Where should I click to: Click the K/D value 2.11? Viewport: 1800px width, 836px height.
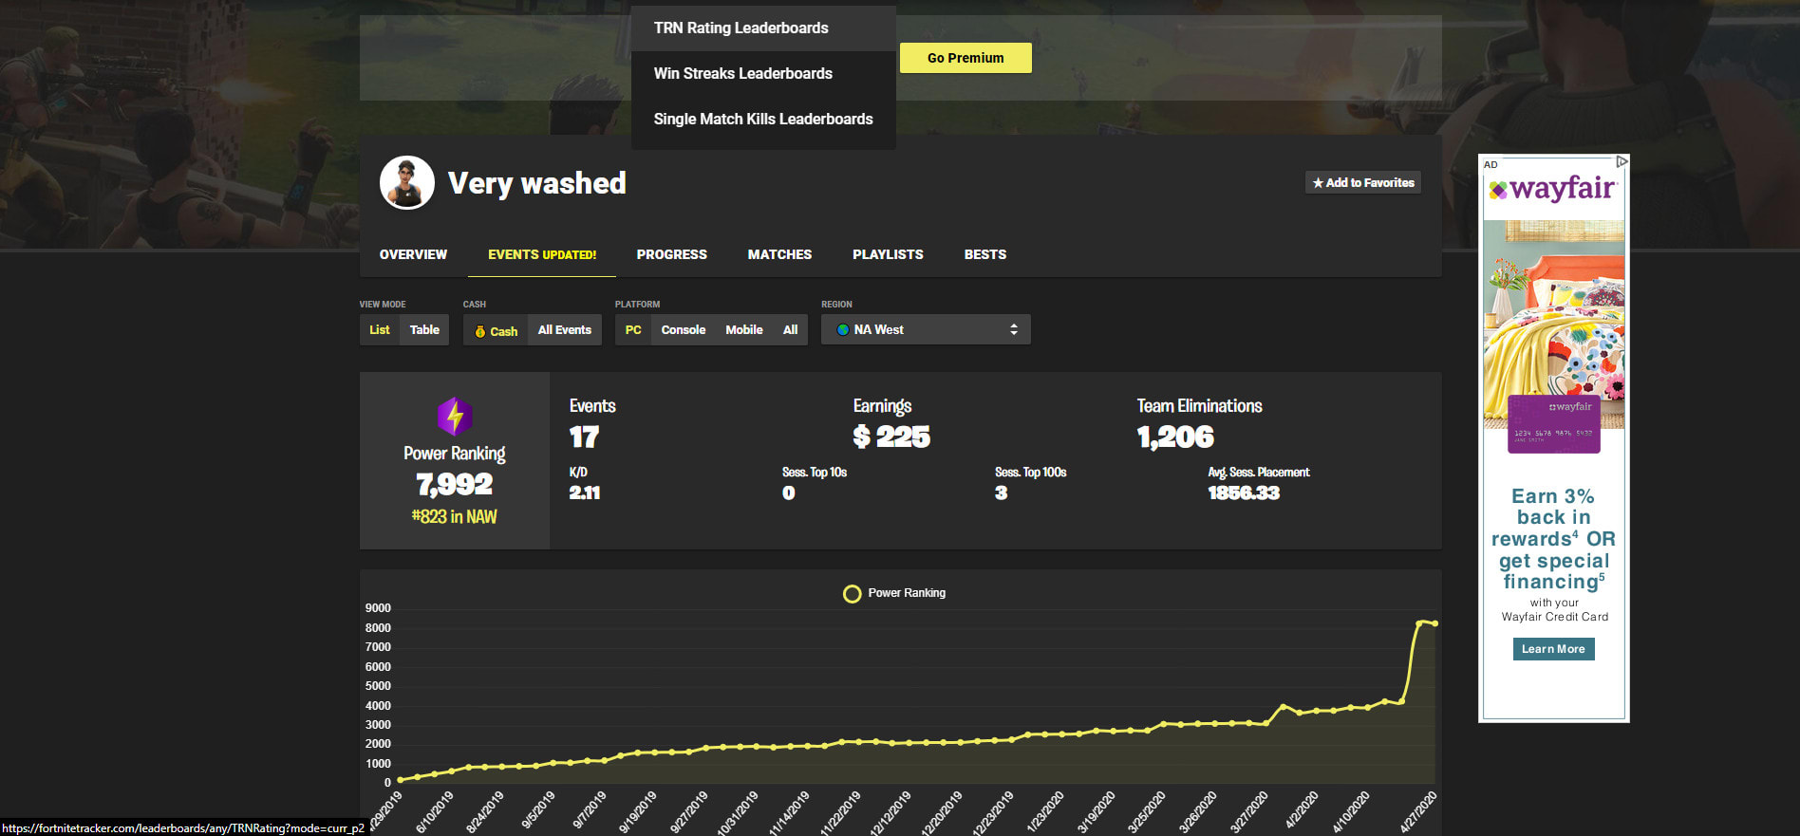pos(585,492)
